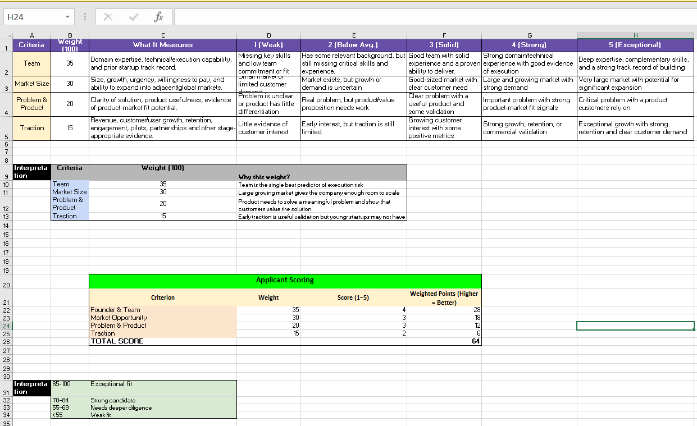Click the Insert Function fx icon
The width and height of the screenshot is (697, 426).
[x=159, y=17]
